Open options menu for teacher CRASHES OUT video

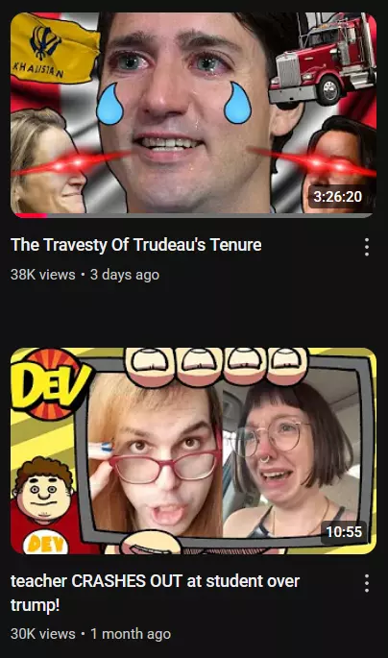pos(367,583)
